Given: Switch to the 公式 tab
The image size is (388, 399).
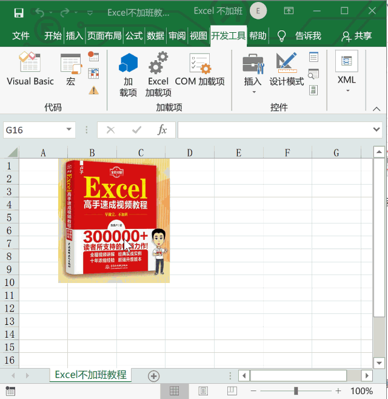Looking at the screenshot, I should click(x=134, y=36).
